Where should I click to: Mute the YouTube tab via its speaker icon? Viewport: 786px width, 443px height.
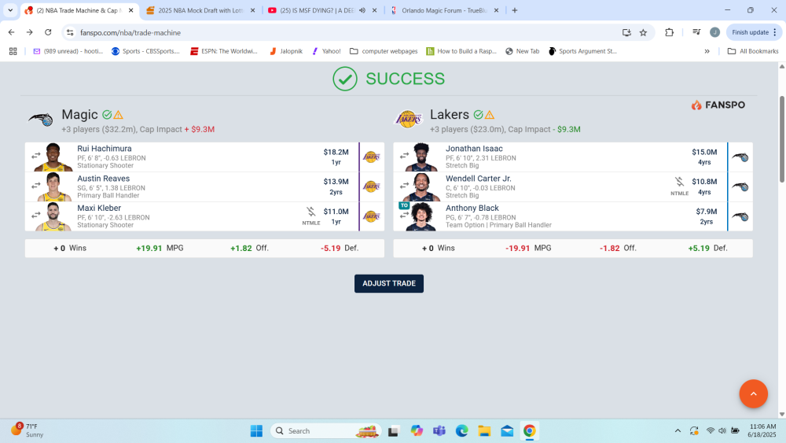tap(363, 10)
